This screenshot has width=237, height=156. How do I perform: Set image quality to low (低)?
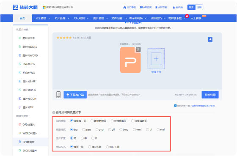click(93, 138)
